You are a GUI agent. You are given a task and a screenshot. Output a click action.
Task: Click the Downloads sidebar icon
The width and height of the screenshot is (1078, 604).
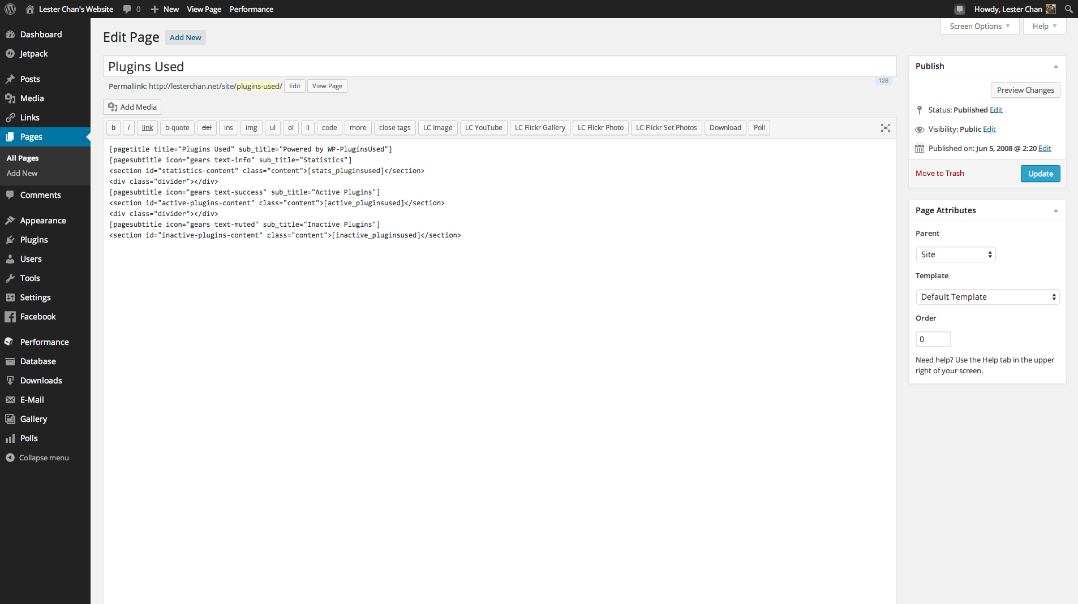coord(10,381)
